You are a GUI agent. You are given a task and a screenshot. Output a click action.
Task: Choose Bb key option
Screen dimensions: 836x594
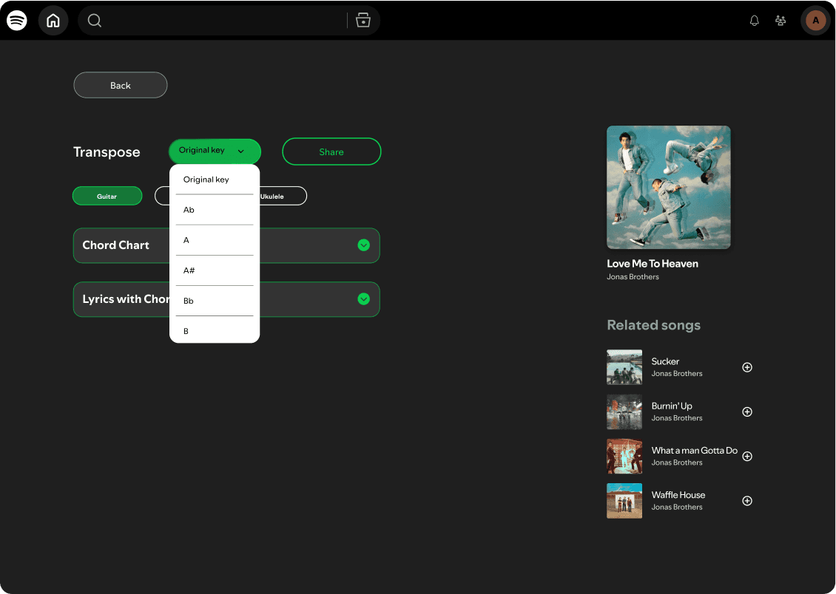pos(215,301)
